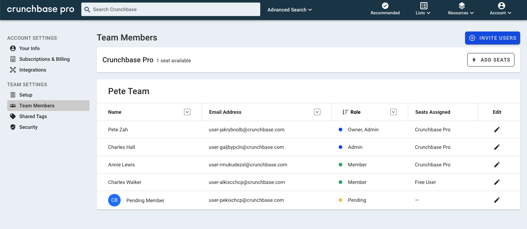The width and height of the screenshot is (527, 229).
Task: Edit Charles Hall using pencil icon
Action: (x=497, y=147)
